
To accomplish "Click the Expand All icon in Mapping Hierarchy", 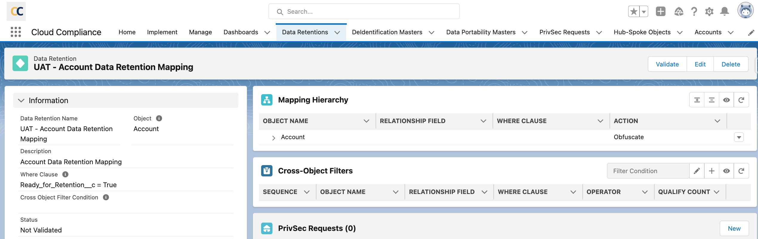I will [697, 100].
